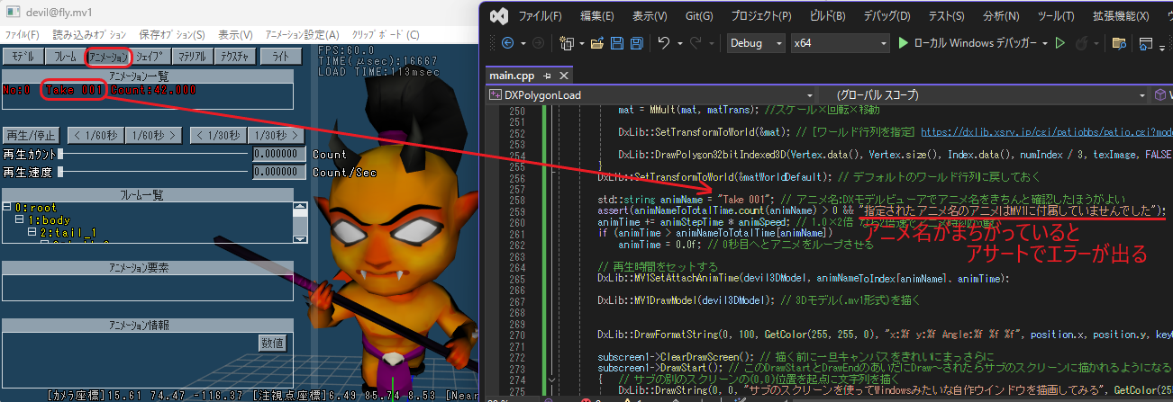Click the < 1/60秒 step back button
1173x402 pixels.
(95, 135)
